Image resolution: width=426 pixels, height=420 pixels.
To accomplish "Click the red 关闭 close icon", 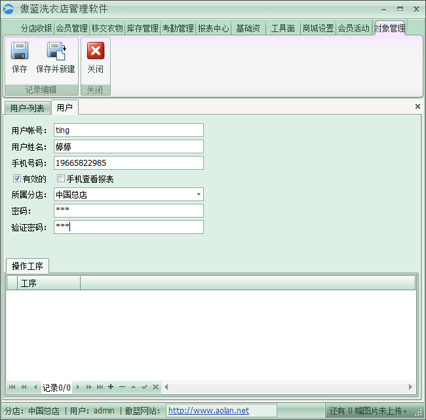I will coord(96,52).
